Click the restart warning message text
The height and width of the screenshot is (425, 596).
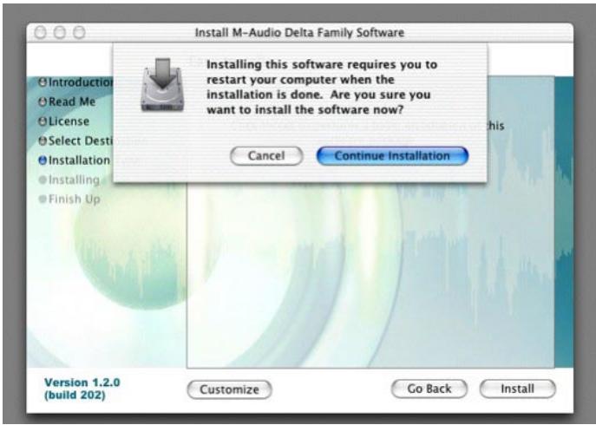click(322, 87)
